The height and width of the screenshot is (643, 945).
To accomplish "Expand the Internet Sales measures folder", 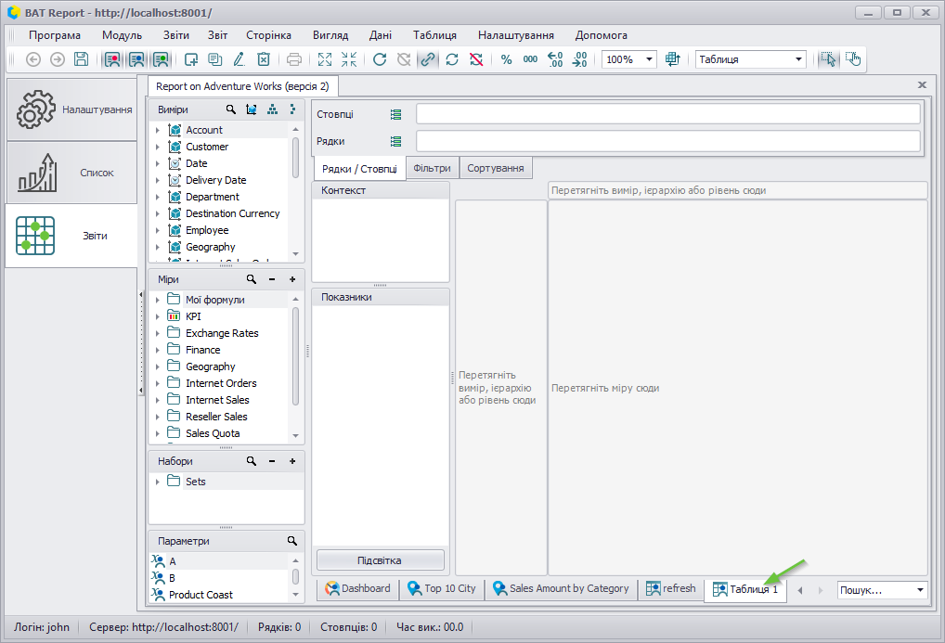I will point(158,400).
